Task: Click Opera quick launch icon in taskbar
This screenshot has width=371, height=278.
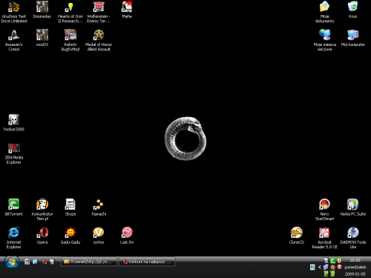Action: tap(45, 262)
